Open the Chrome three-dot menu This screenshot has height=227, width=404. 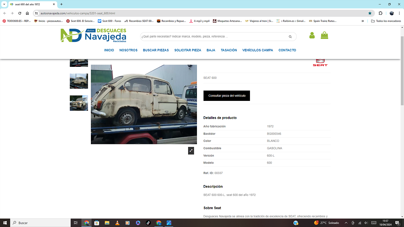tap(399, 13)
